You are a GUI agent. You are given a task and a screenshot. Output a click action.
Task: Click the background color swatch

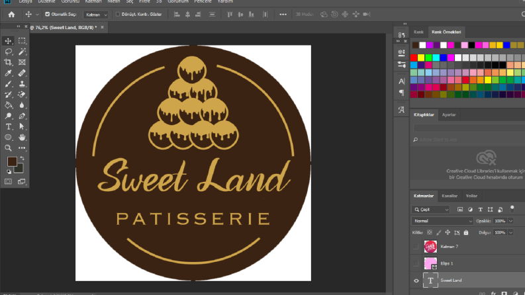[20, 169]
